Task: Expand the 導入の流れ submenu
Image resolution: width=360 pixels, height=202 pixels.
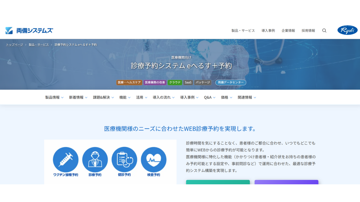Action: pyautogui.click(x=164, y=97)
